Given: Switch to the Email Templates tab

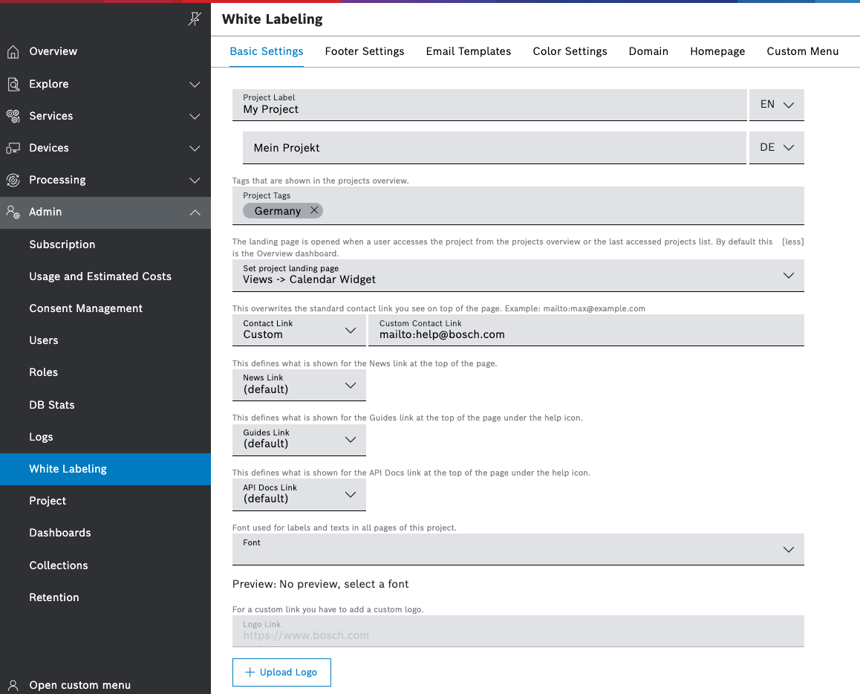Looking at the screenshot, I should (468, 51).
